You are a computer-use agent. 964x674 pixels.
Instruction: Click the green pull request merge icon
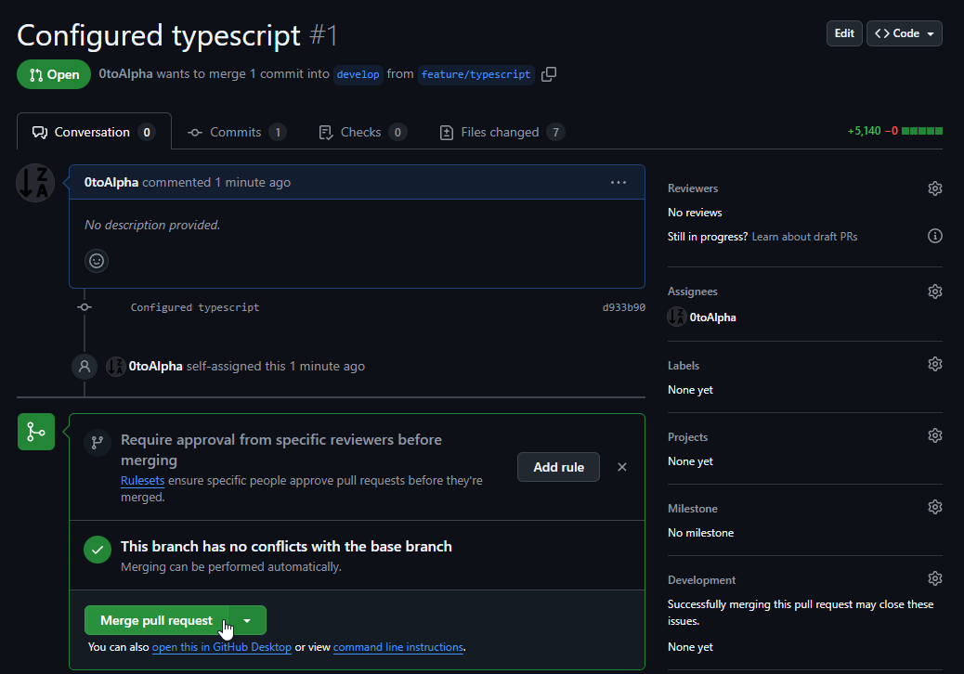[35, 431]
